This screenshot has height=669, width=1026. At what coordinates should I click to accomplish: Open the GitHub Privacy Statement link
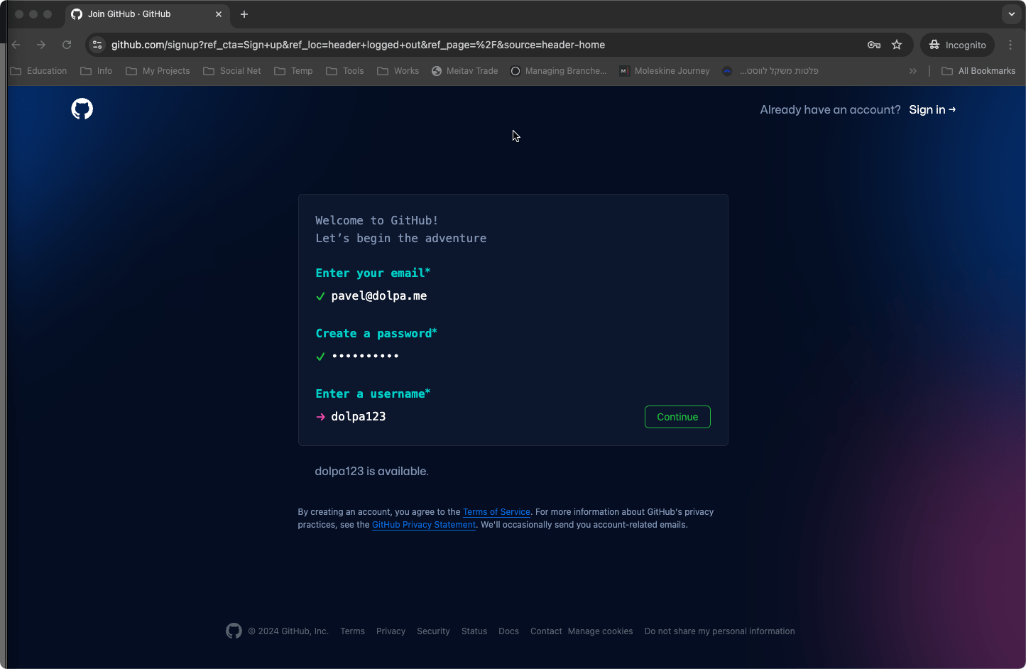point(424,525)
